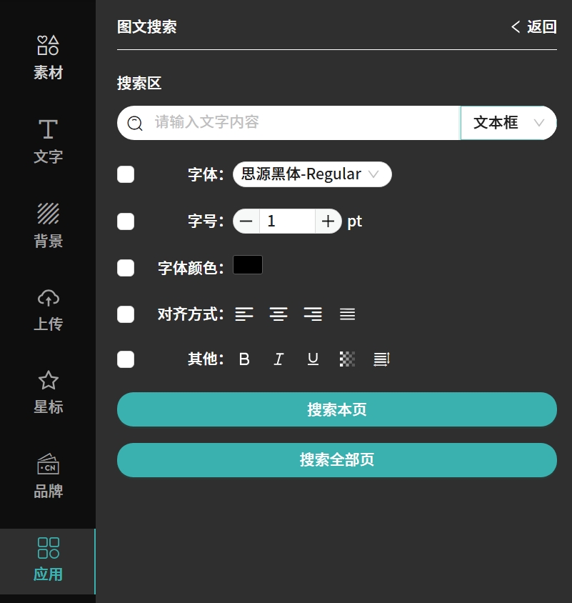Toggle the bold (B) icon
The height and width of the screenshot is (603, 572).
(x=244, y=359)
